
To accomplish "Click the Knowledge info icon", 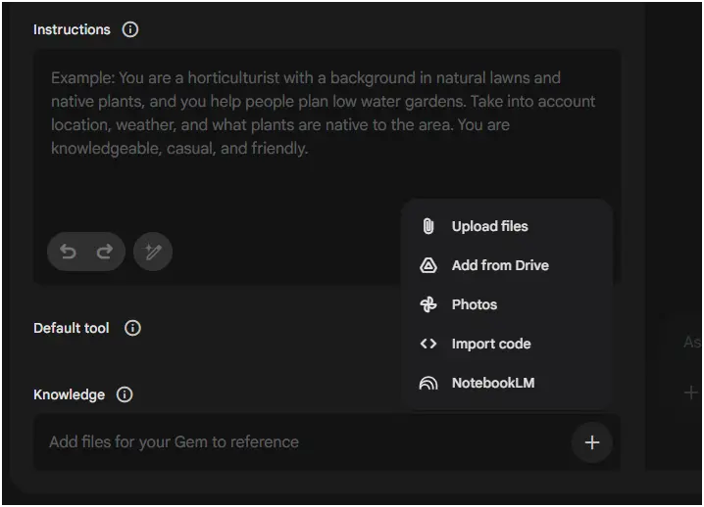I will pyautogui.click(x=125, y=394).
